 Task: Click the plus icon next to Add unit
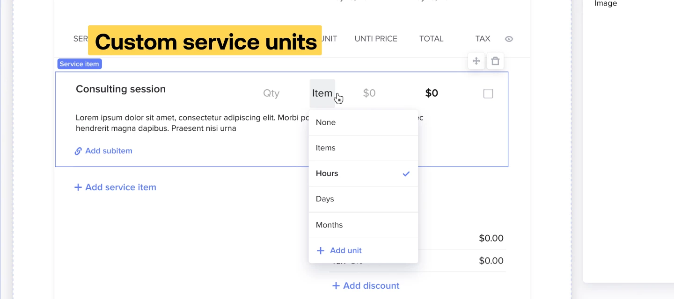click(321, 250)
